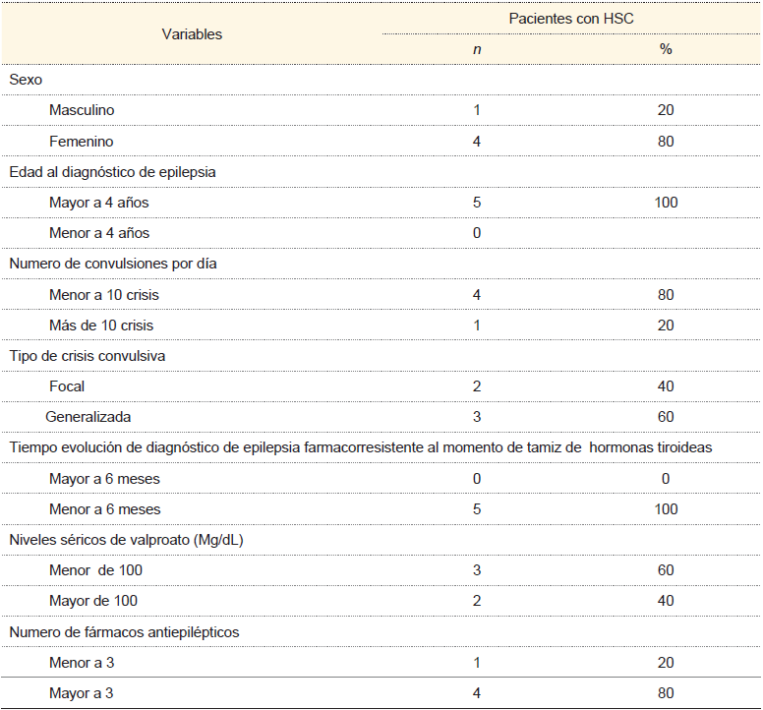Click Niveles séricos de valproato heading
The width and height of the screenshot is (763, 710).
pyautogui.click(x=124, y=539)
